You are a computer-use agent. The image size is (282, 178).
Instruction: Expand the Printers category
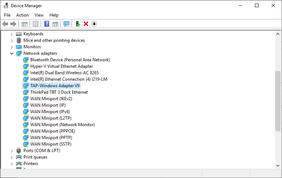click(x=12, y=164)
